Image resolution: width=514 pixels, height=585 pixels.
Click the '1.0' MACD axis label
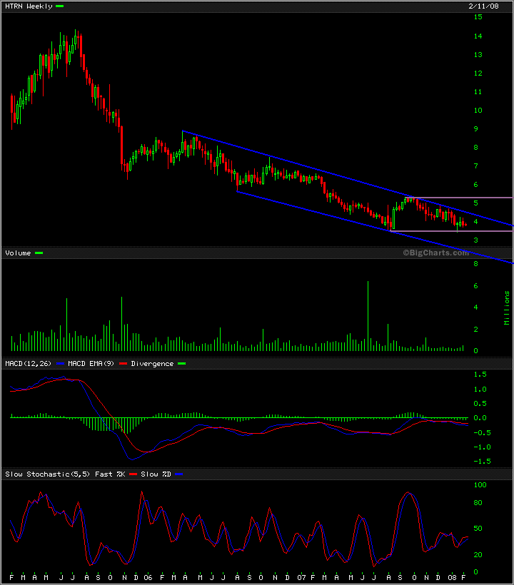(x=480, y=389)
